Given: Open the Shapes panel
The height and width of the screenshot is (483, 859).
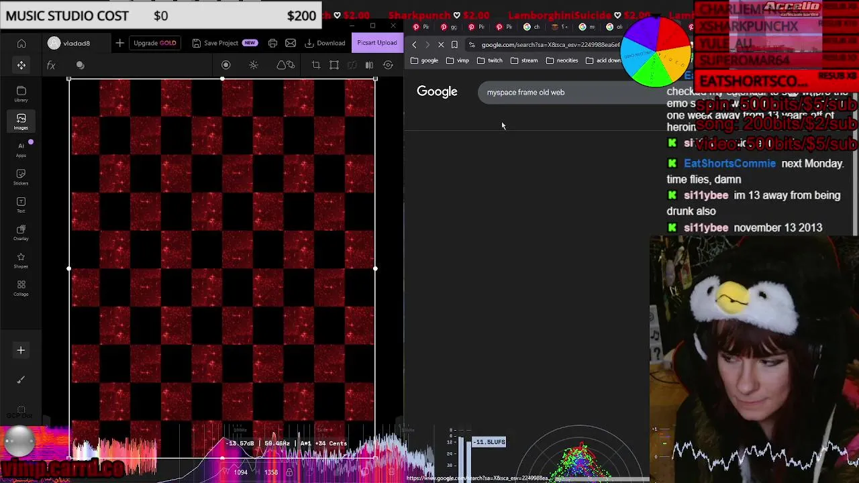Looking at the screenshot, I should pos(21,261).
